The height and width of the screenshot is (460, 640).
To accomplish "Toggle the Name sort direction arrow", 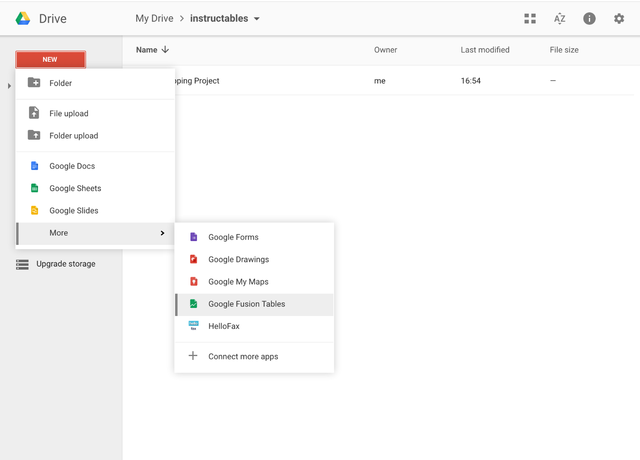I will point(166,50).
